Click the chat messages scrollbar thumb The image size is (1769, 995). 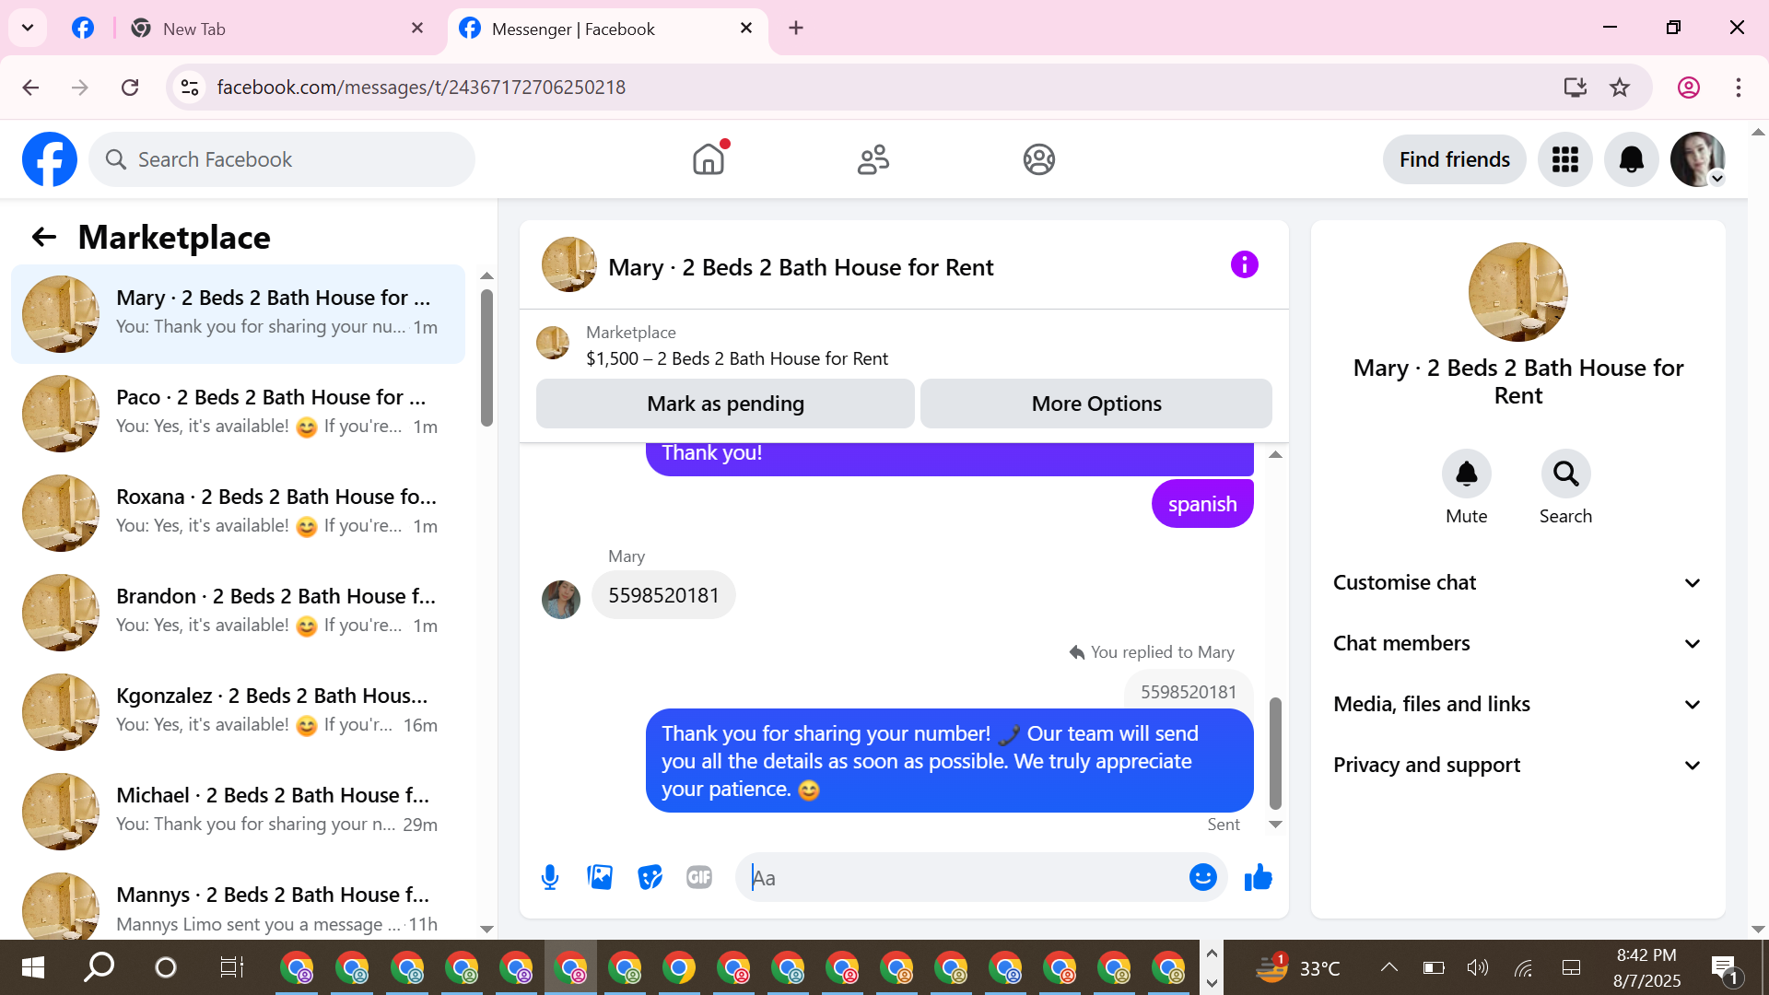pos(1275,753)
